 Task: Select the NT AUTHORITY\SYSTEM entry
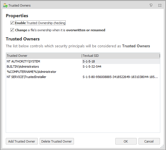coord(23,61)
